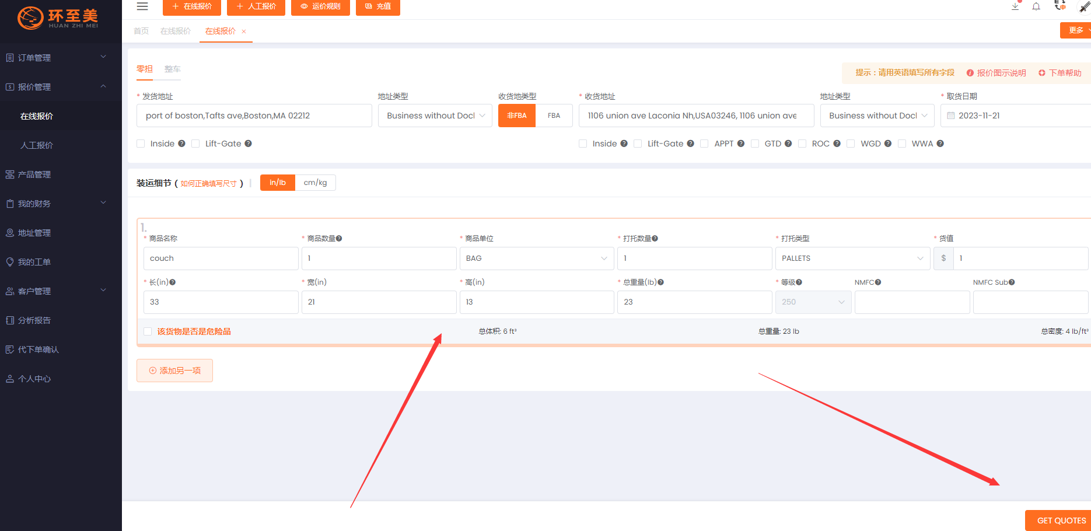1091x531 pixels.
Task: Switch to the 整车 tab
Action: (x=172, y=69)
